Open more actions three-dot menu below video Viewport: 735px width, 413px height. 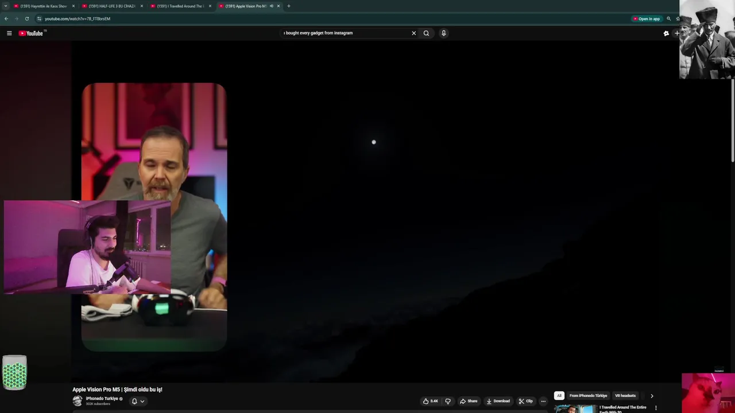543,401
